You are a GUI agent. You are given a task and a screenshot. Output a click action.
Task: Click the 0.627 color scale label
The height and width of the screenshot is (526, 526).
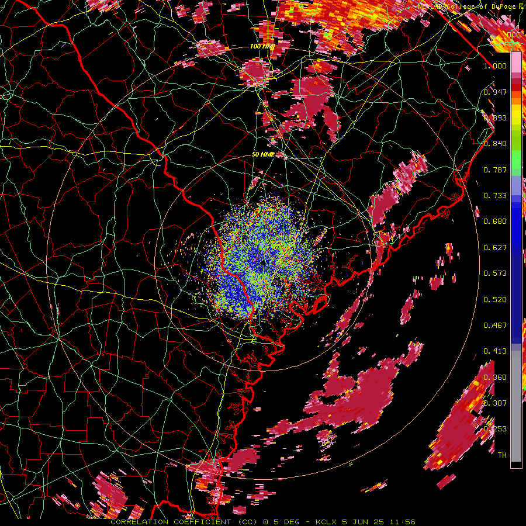tap(495, 248)
